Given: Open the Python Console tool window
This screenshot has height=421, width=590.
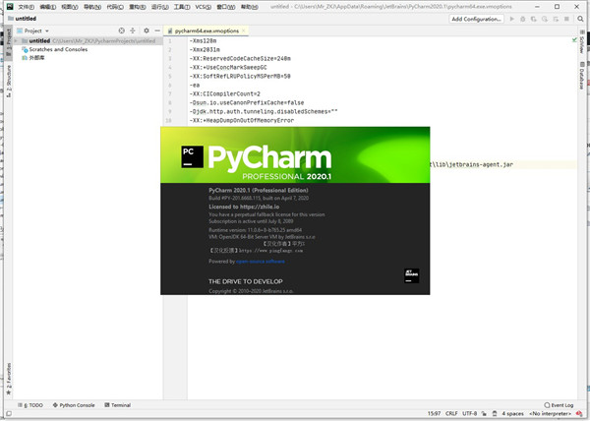Looking at the screenshot, I should coord(74,405).
